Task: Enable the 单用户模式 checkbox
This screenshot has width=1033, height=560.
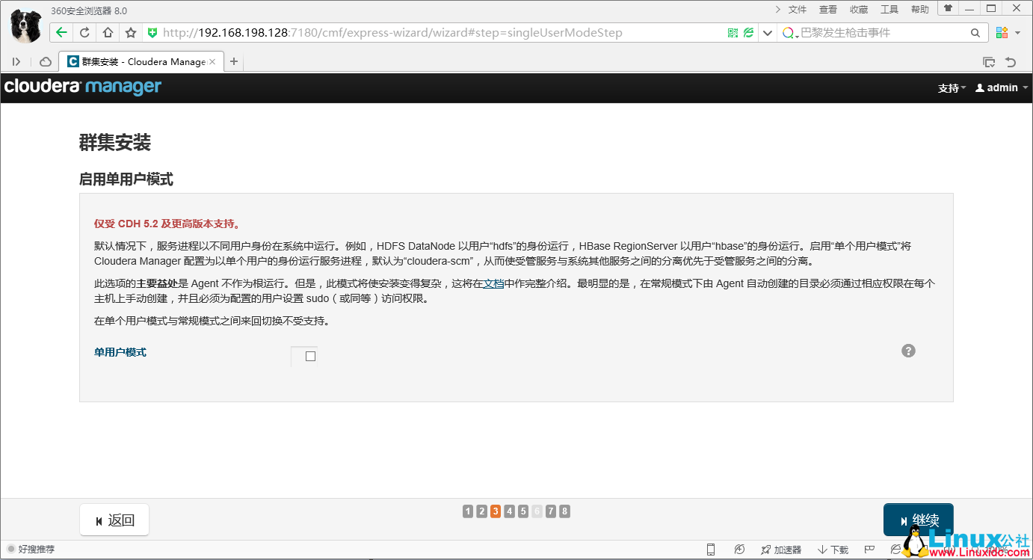Action: pyautogui.click(x=310, y=357)
